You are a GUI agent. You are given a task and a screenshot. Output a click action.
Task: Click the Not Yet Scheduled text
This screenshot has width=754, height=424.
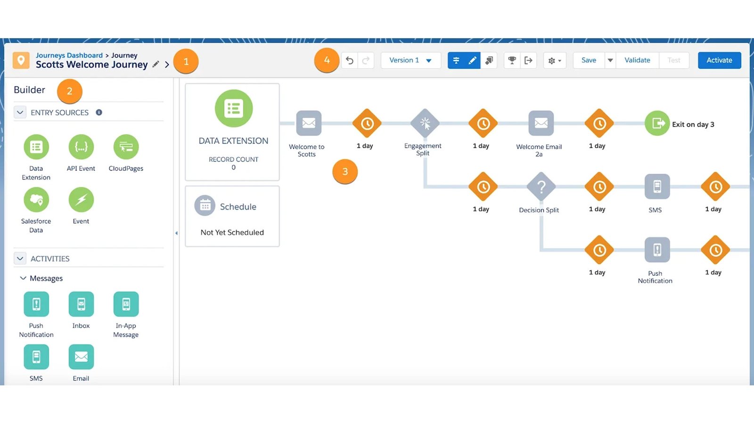click(x=232, y=232)
